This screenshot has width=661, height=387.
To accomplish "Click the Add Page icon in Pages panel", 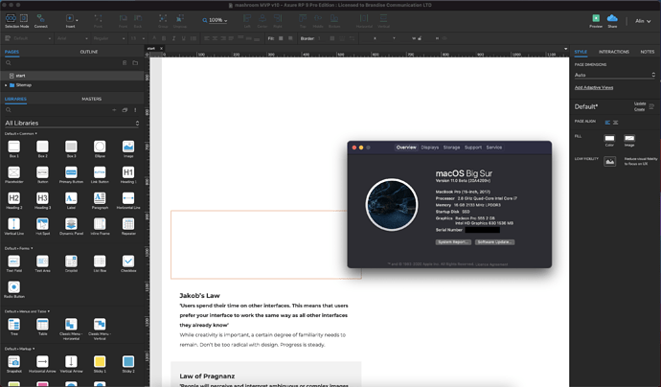I will [x=125, y=63].
